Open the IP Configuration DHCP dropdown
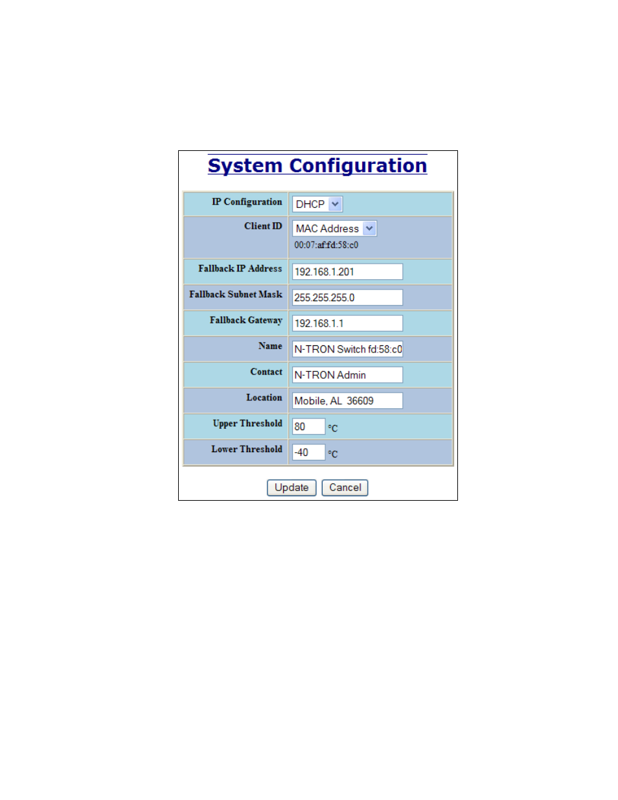The height and width of the screenshot is (800, 618). [317, 204]
